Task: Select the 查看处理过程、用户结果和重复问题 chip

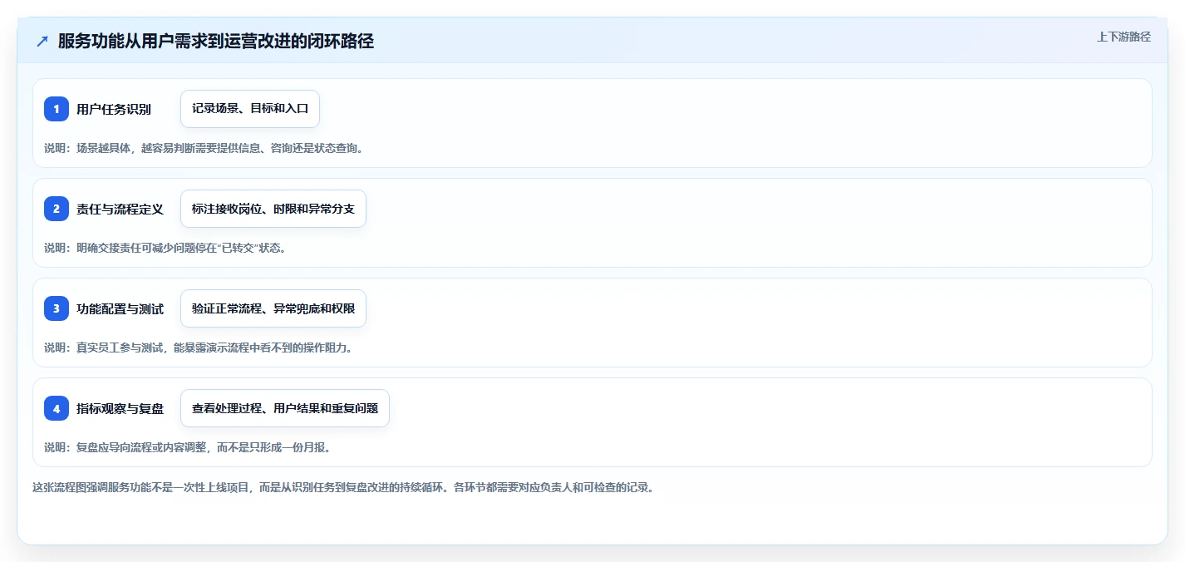Action: (x=285, y=408)
